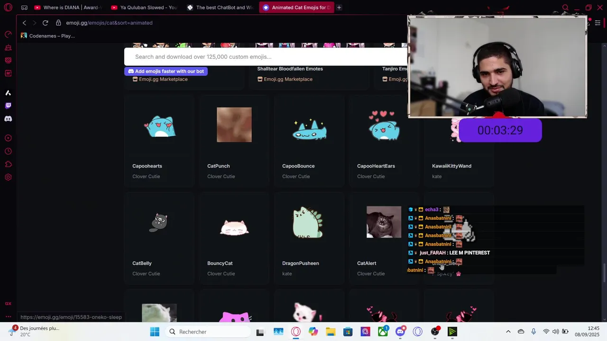Image resolution: width=607 pixels, height=341 pixels.
Task: Open Settings gear icon in sidebar
Action: point(8,177)
